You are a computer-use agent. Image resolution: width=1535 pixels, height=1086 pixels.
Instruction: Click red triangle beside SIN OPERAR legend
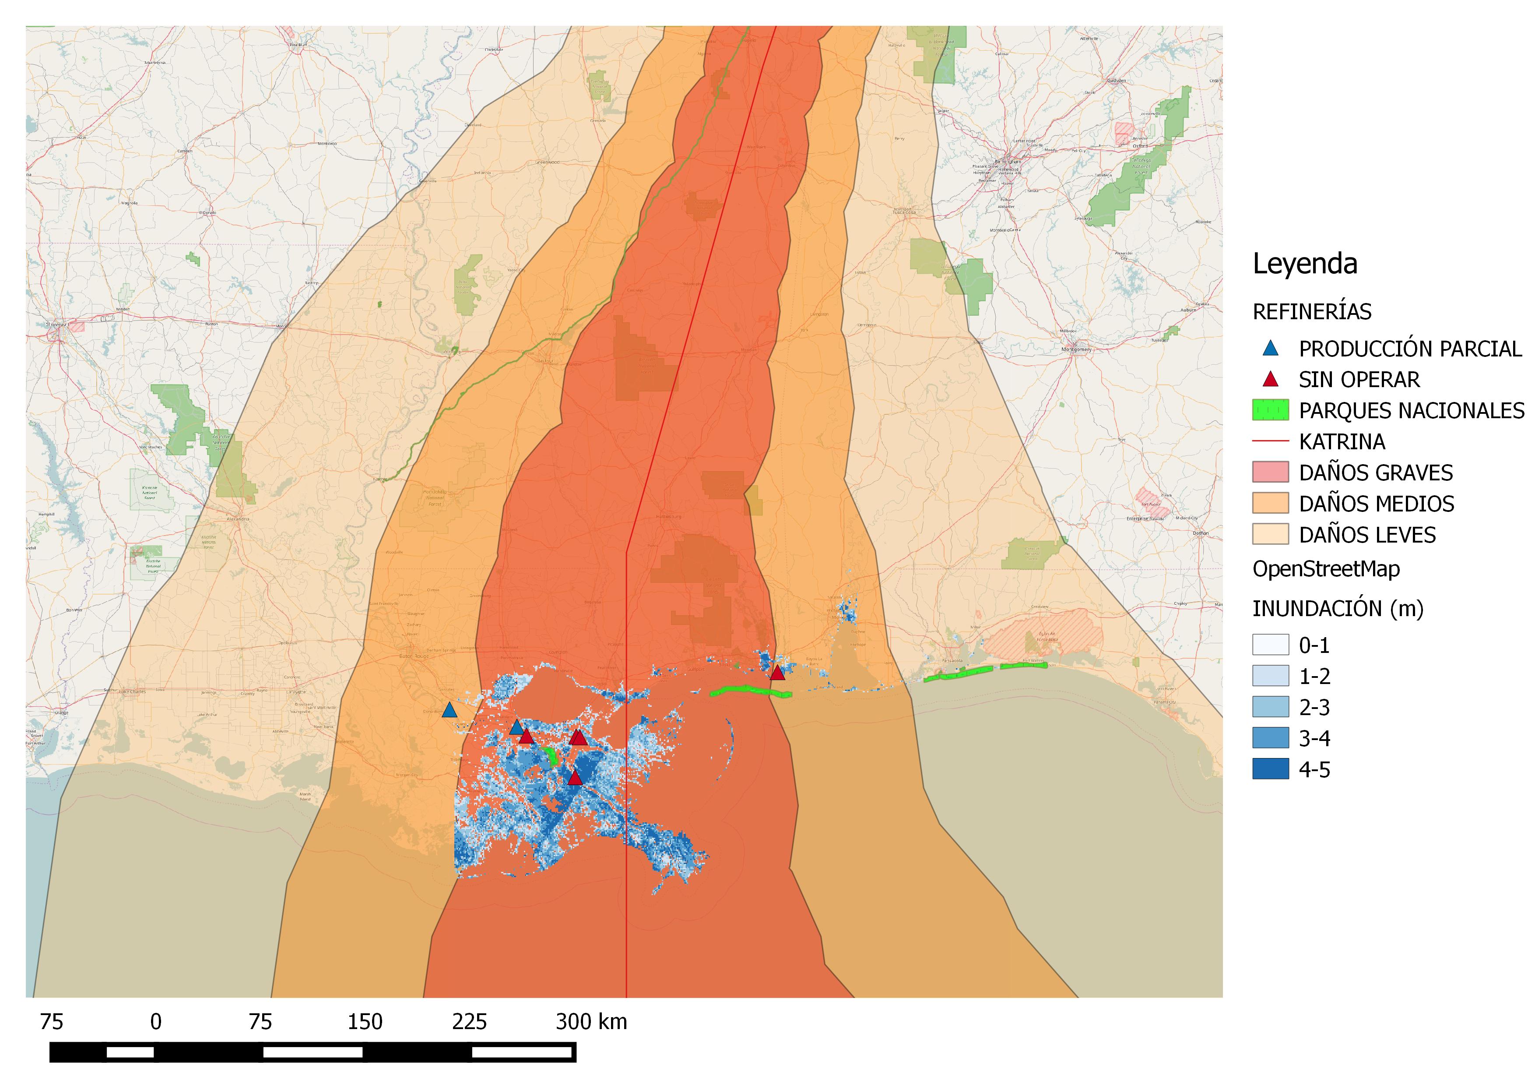tap(1270, 380)
